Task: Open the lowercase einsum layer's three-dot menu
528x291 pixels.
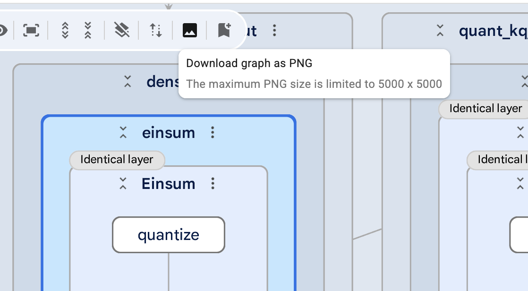Action: 213,133
